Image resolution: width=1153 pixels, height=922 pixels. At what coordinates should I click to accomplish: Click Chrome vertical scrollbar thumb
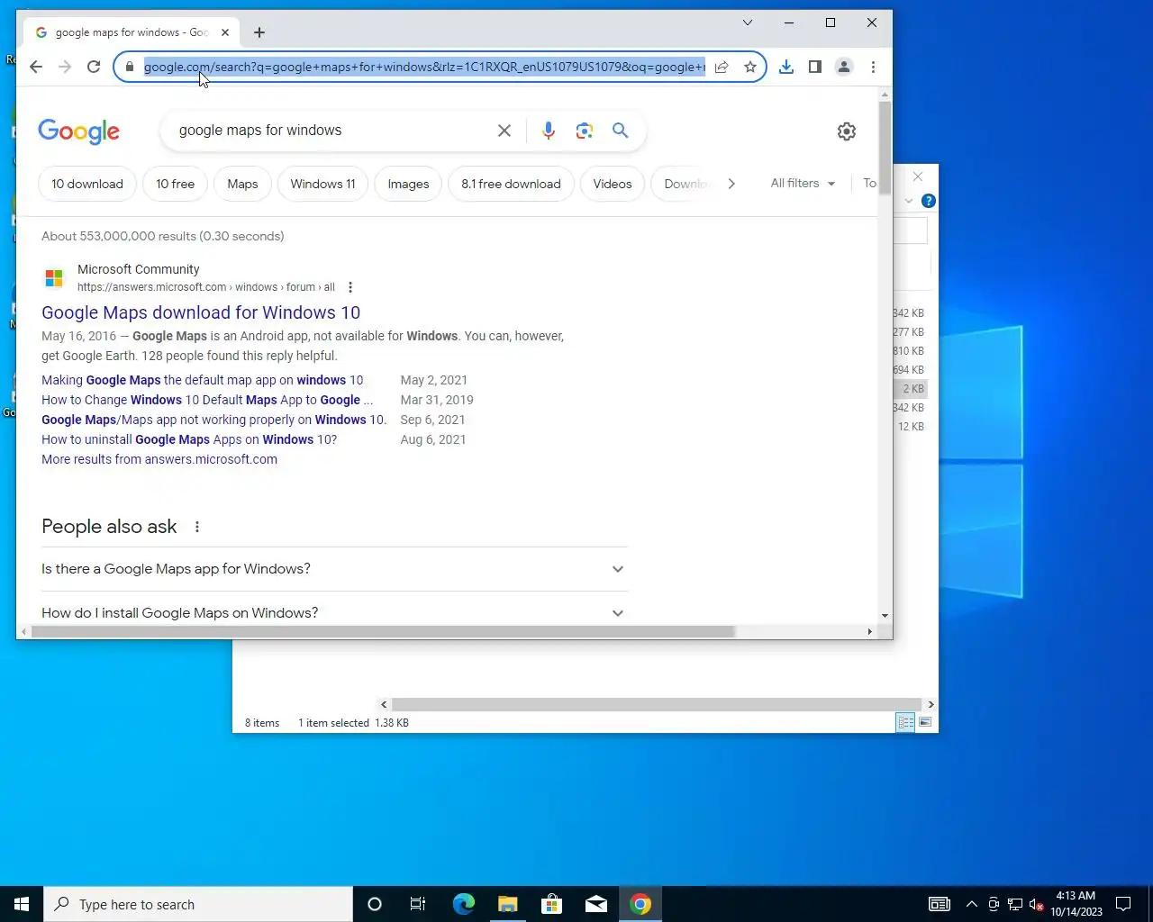pyautogui.click(x=885, y=147)
